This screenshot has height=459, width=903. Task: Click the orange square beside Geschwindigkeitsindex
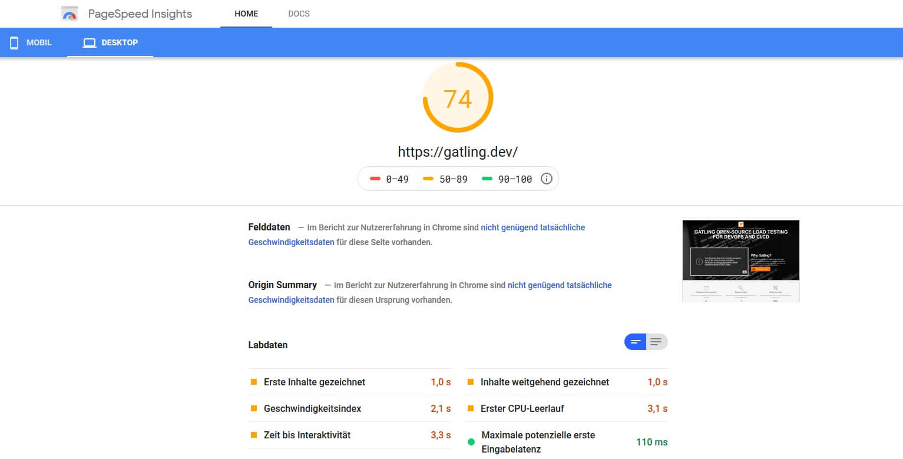(254, 408)
